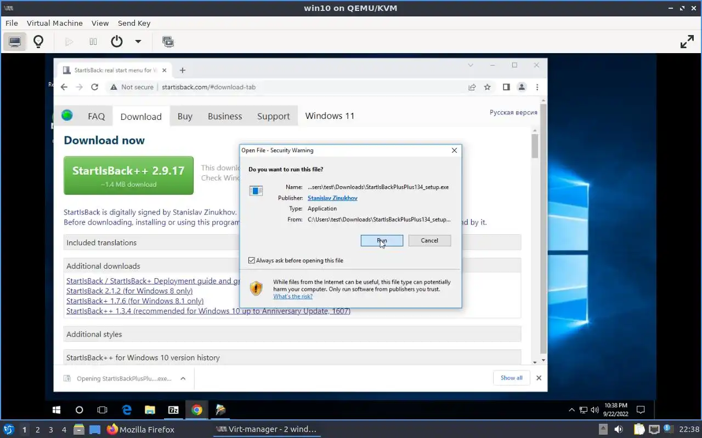Viewport: 702px width, 438px height.
Task: Click green StartIsBack++ 2.9.17 download button
Action: (x=128, y=175)
